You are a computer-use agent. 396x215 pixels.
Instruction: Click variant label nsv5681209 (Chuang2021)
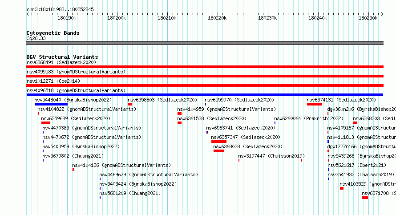click(130, 193)
